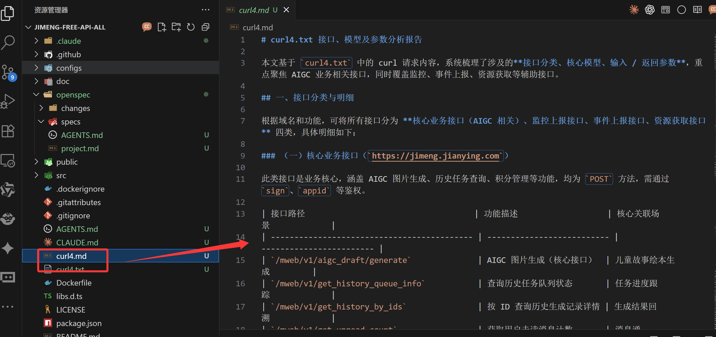
Task: Launch the Claude assistant from the title bar
Action: [634, 9]
